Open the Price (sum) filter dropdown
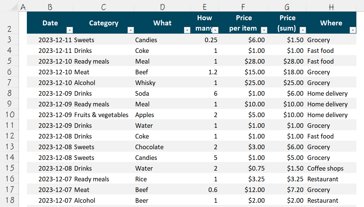 [303, 30]
